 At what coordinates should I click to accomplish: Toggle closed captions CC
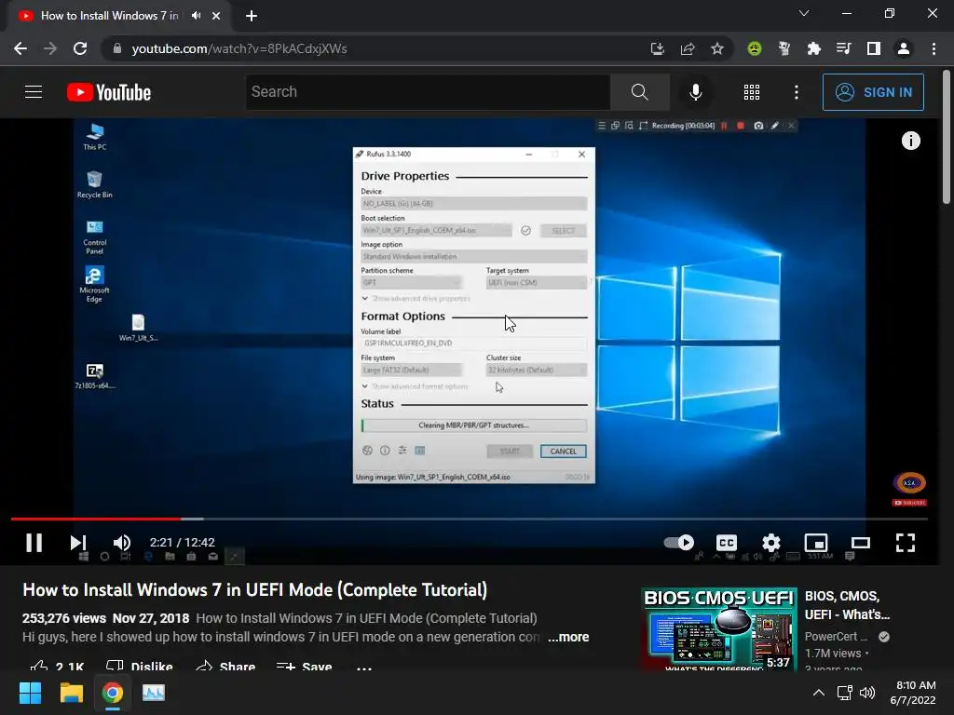click(x=727, y=543)
